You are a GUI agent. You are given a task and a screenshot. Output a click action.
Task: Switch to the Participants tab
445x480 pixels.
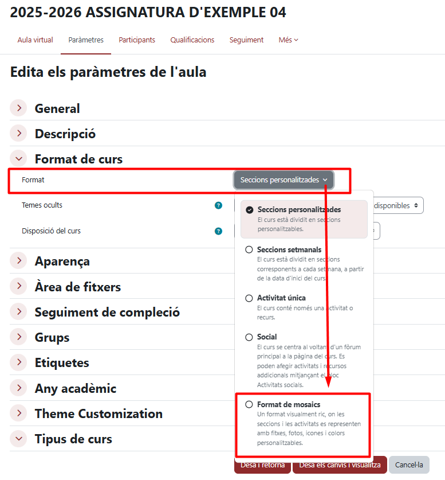pos(137,40)
